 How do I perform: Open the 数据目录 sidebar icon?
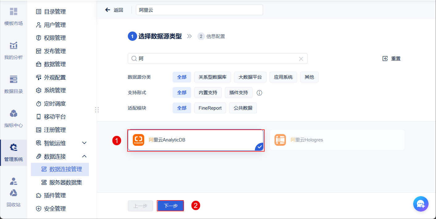point(13,79)
